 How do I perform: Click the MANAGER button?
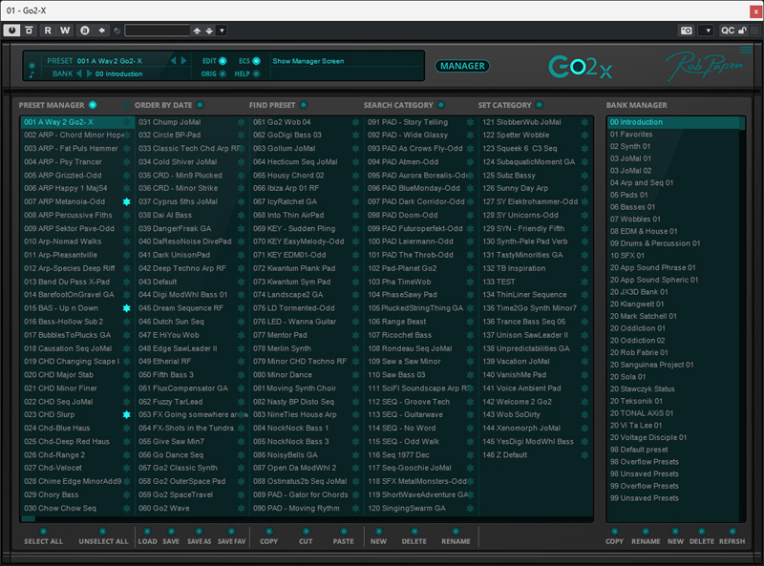pyautogui.click(x=462, y=66)
